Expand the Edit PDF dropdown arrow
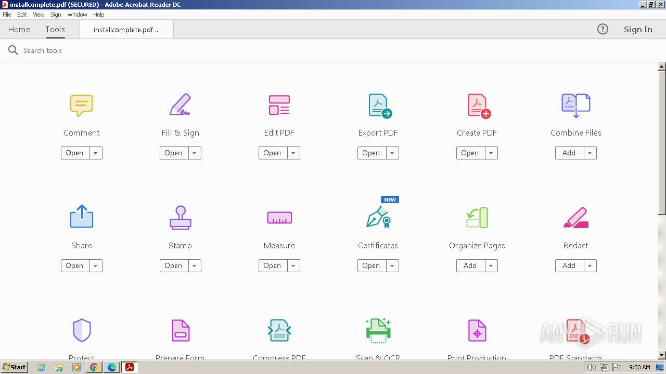This screenshot has height=374, width=666. pos(293,153)
